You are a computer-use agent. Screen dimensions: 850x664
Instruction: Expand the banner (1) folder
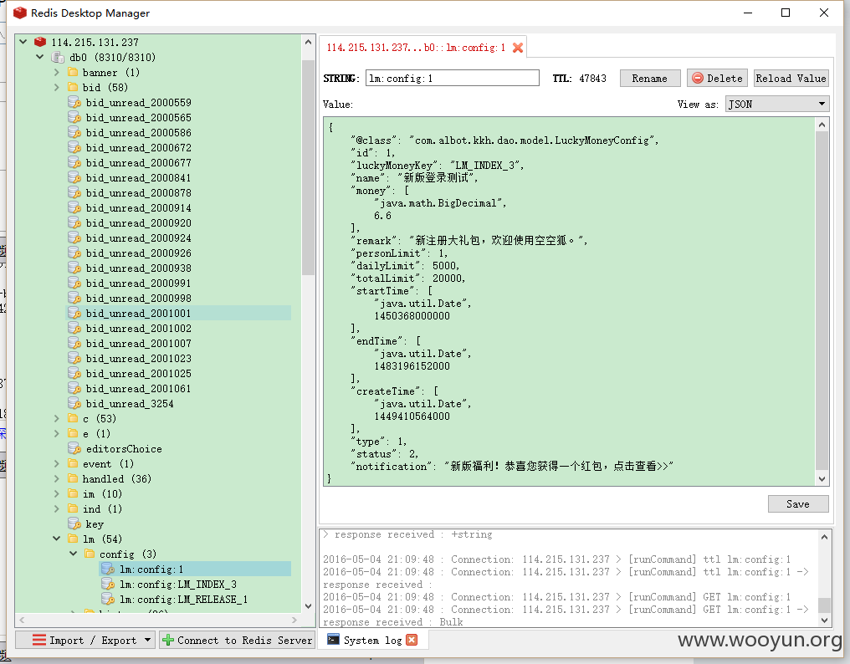point(57,72)
